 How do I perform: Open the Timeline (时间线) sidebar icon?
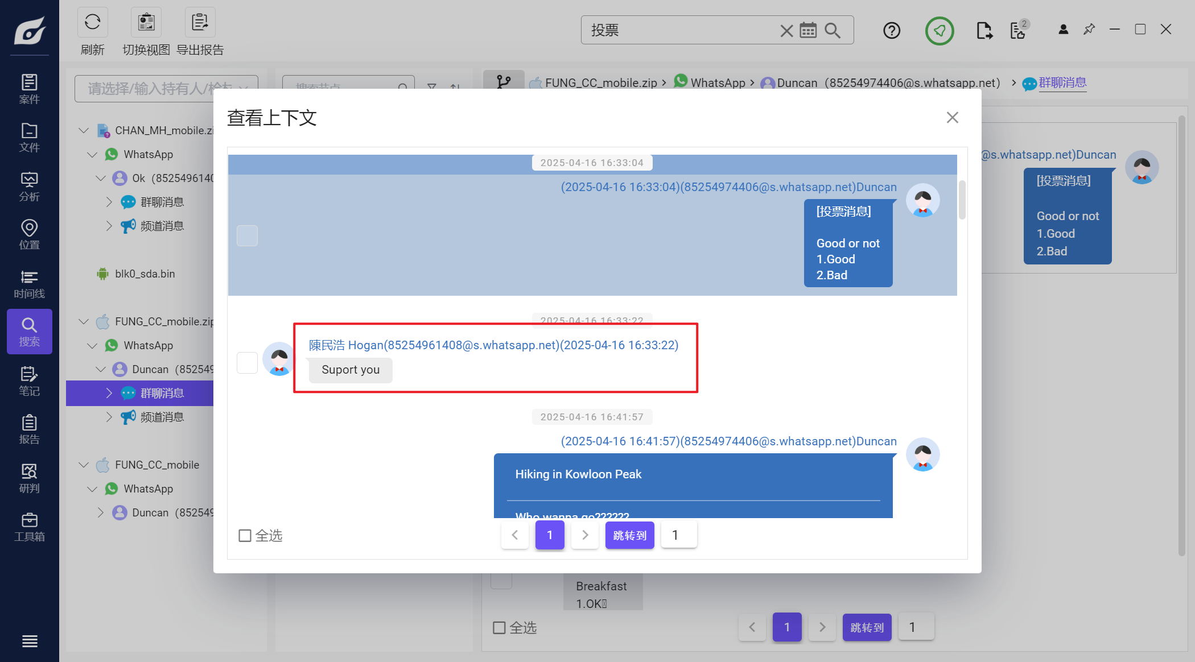[x=30, y=284]
